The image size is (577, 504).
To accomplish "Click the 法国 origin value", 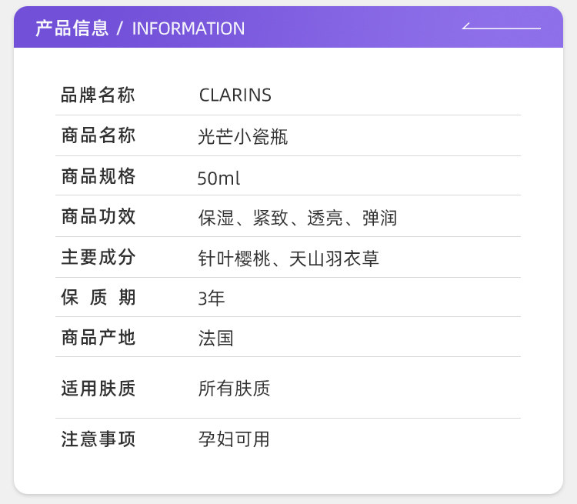I will coord(216,338).
